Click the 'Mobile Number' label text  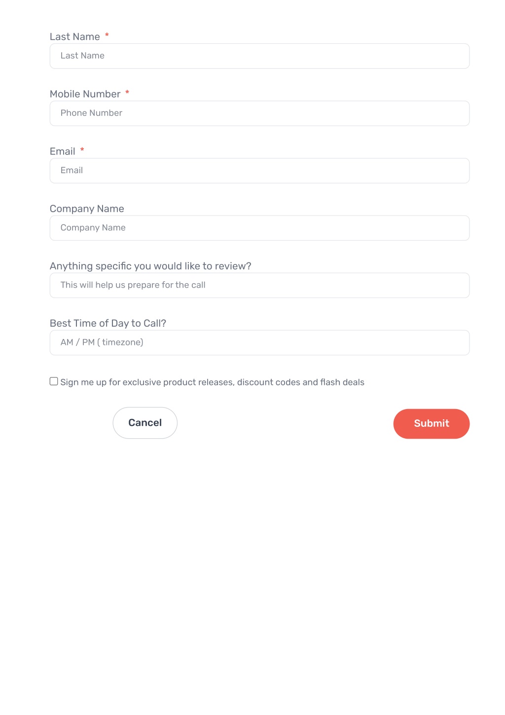pos(85,94)
